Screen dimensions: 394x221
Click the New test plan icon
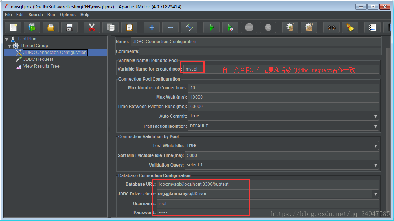pos(13,27)
